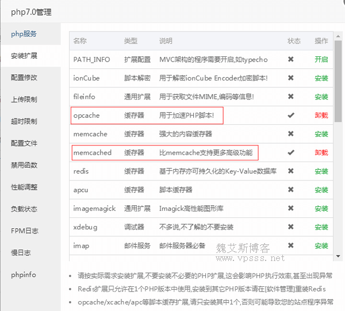Install the ionCube extension

(321, 78)
